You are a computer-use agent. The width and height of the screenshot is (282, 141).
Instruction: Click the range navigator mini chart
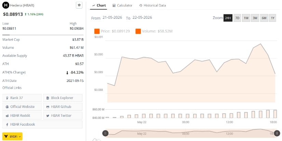click(x=191, y=133)
